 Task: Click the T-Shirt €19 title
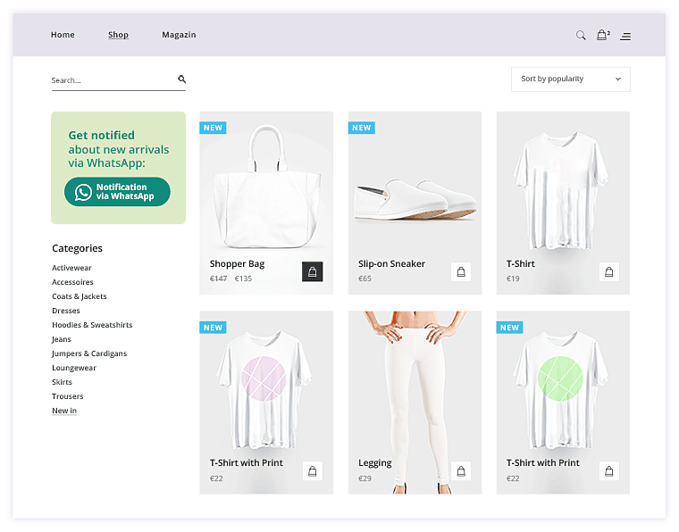coord(521,264)
